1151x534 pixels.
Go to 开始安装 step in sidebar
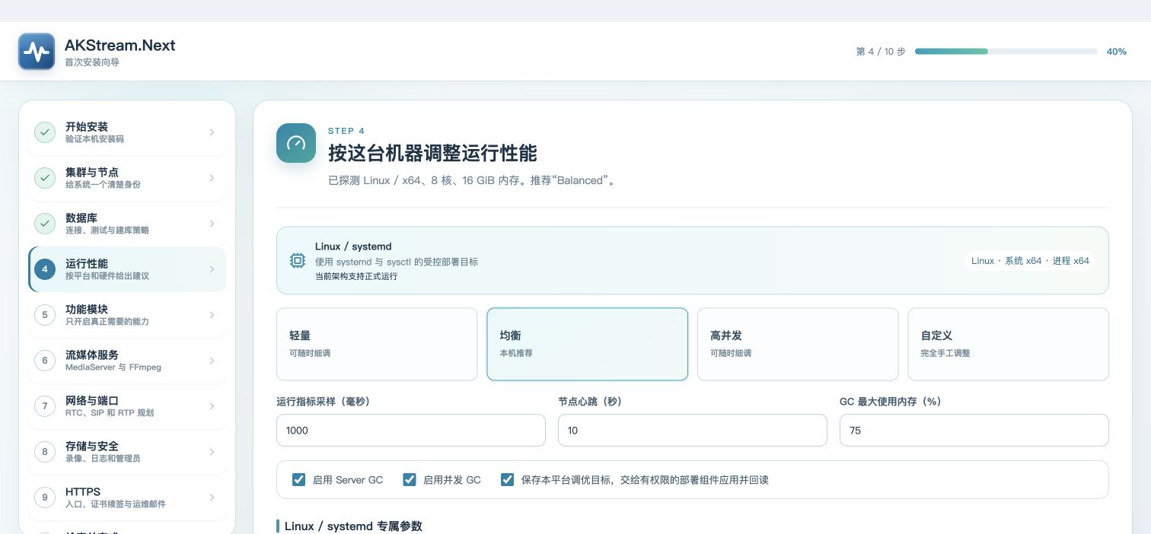[127, 132]
